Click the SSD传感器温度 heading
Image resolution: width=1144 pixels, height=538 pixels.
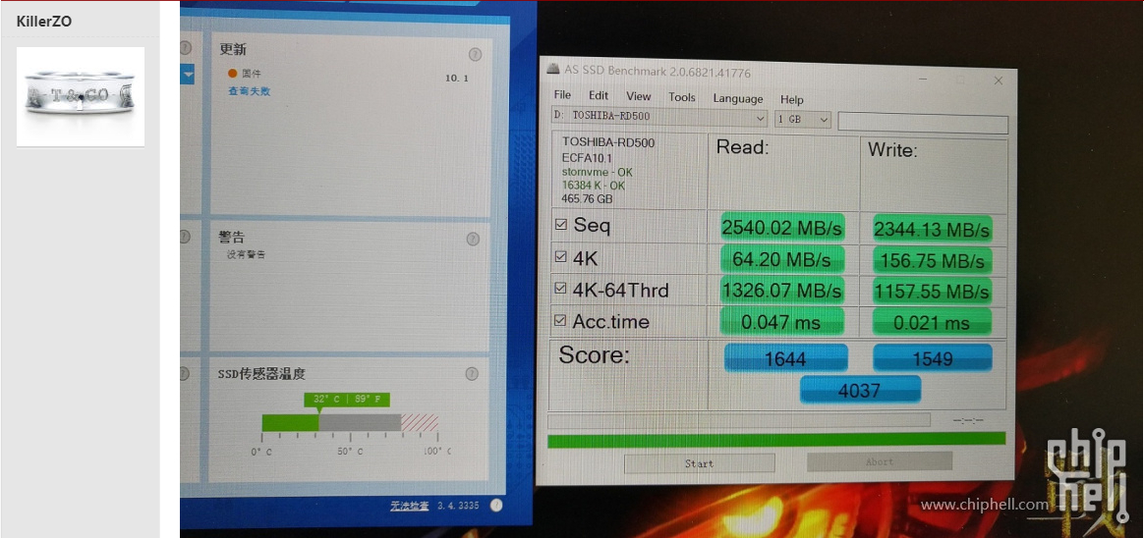[261, 374]
